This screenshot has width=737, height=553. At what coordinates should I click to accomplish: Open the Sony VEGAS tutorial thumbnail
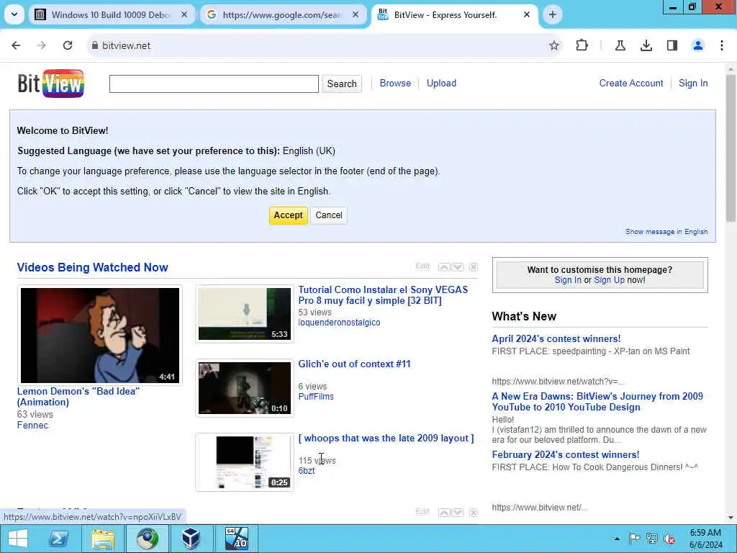point(245,314)
